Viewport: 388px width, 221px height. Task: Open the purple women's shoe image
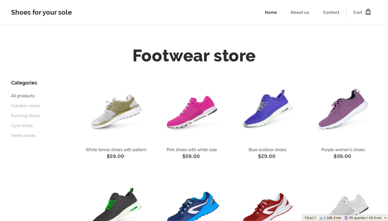tap(343, 109)
